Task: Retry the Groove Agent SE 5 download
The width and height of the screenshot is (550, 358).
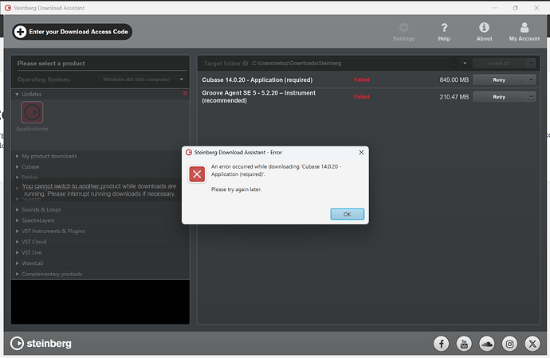Action: point(499,96)
